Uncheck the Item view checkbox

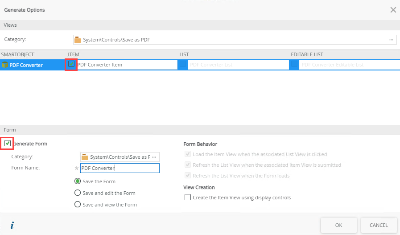71,64
